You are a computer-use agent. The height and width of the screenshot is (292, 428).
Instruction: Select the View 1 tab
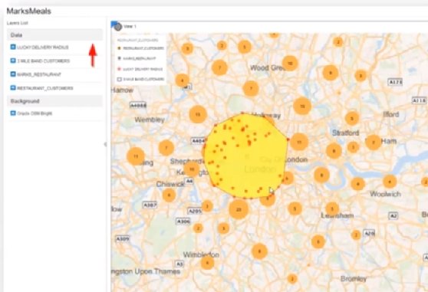click(x=130, y=27)
